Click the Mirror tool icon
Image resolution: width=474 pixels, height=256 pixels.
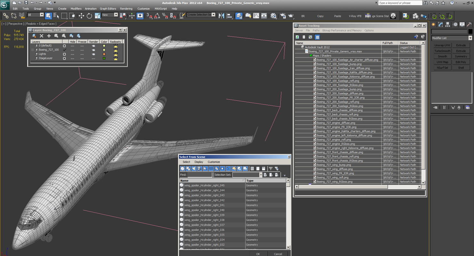(x=221, y=15)
